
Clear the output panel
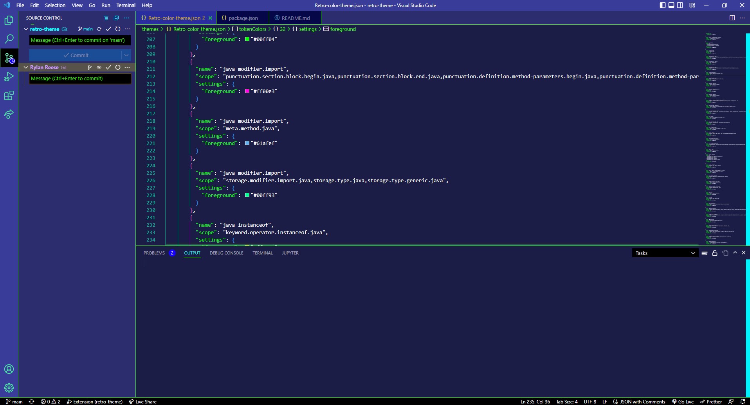tap(704, 253)
